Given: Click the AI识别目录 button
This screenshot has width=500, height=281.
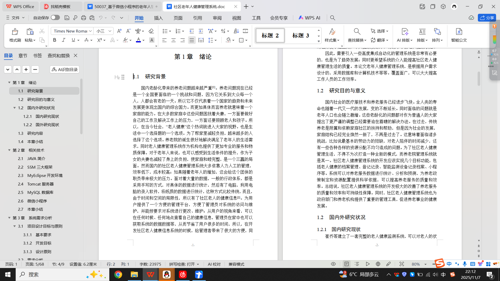Looking at the screenshot, I should (65, 69).
